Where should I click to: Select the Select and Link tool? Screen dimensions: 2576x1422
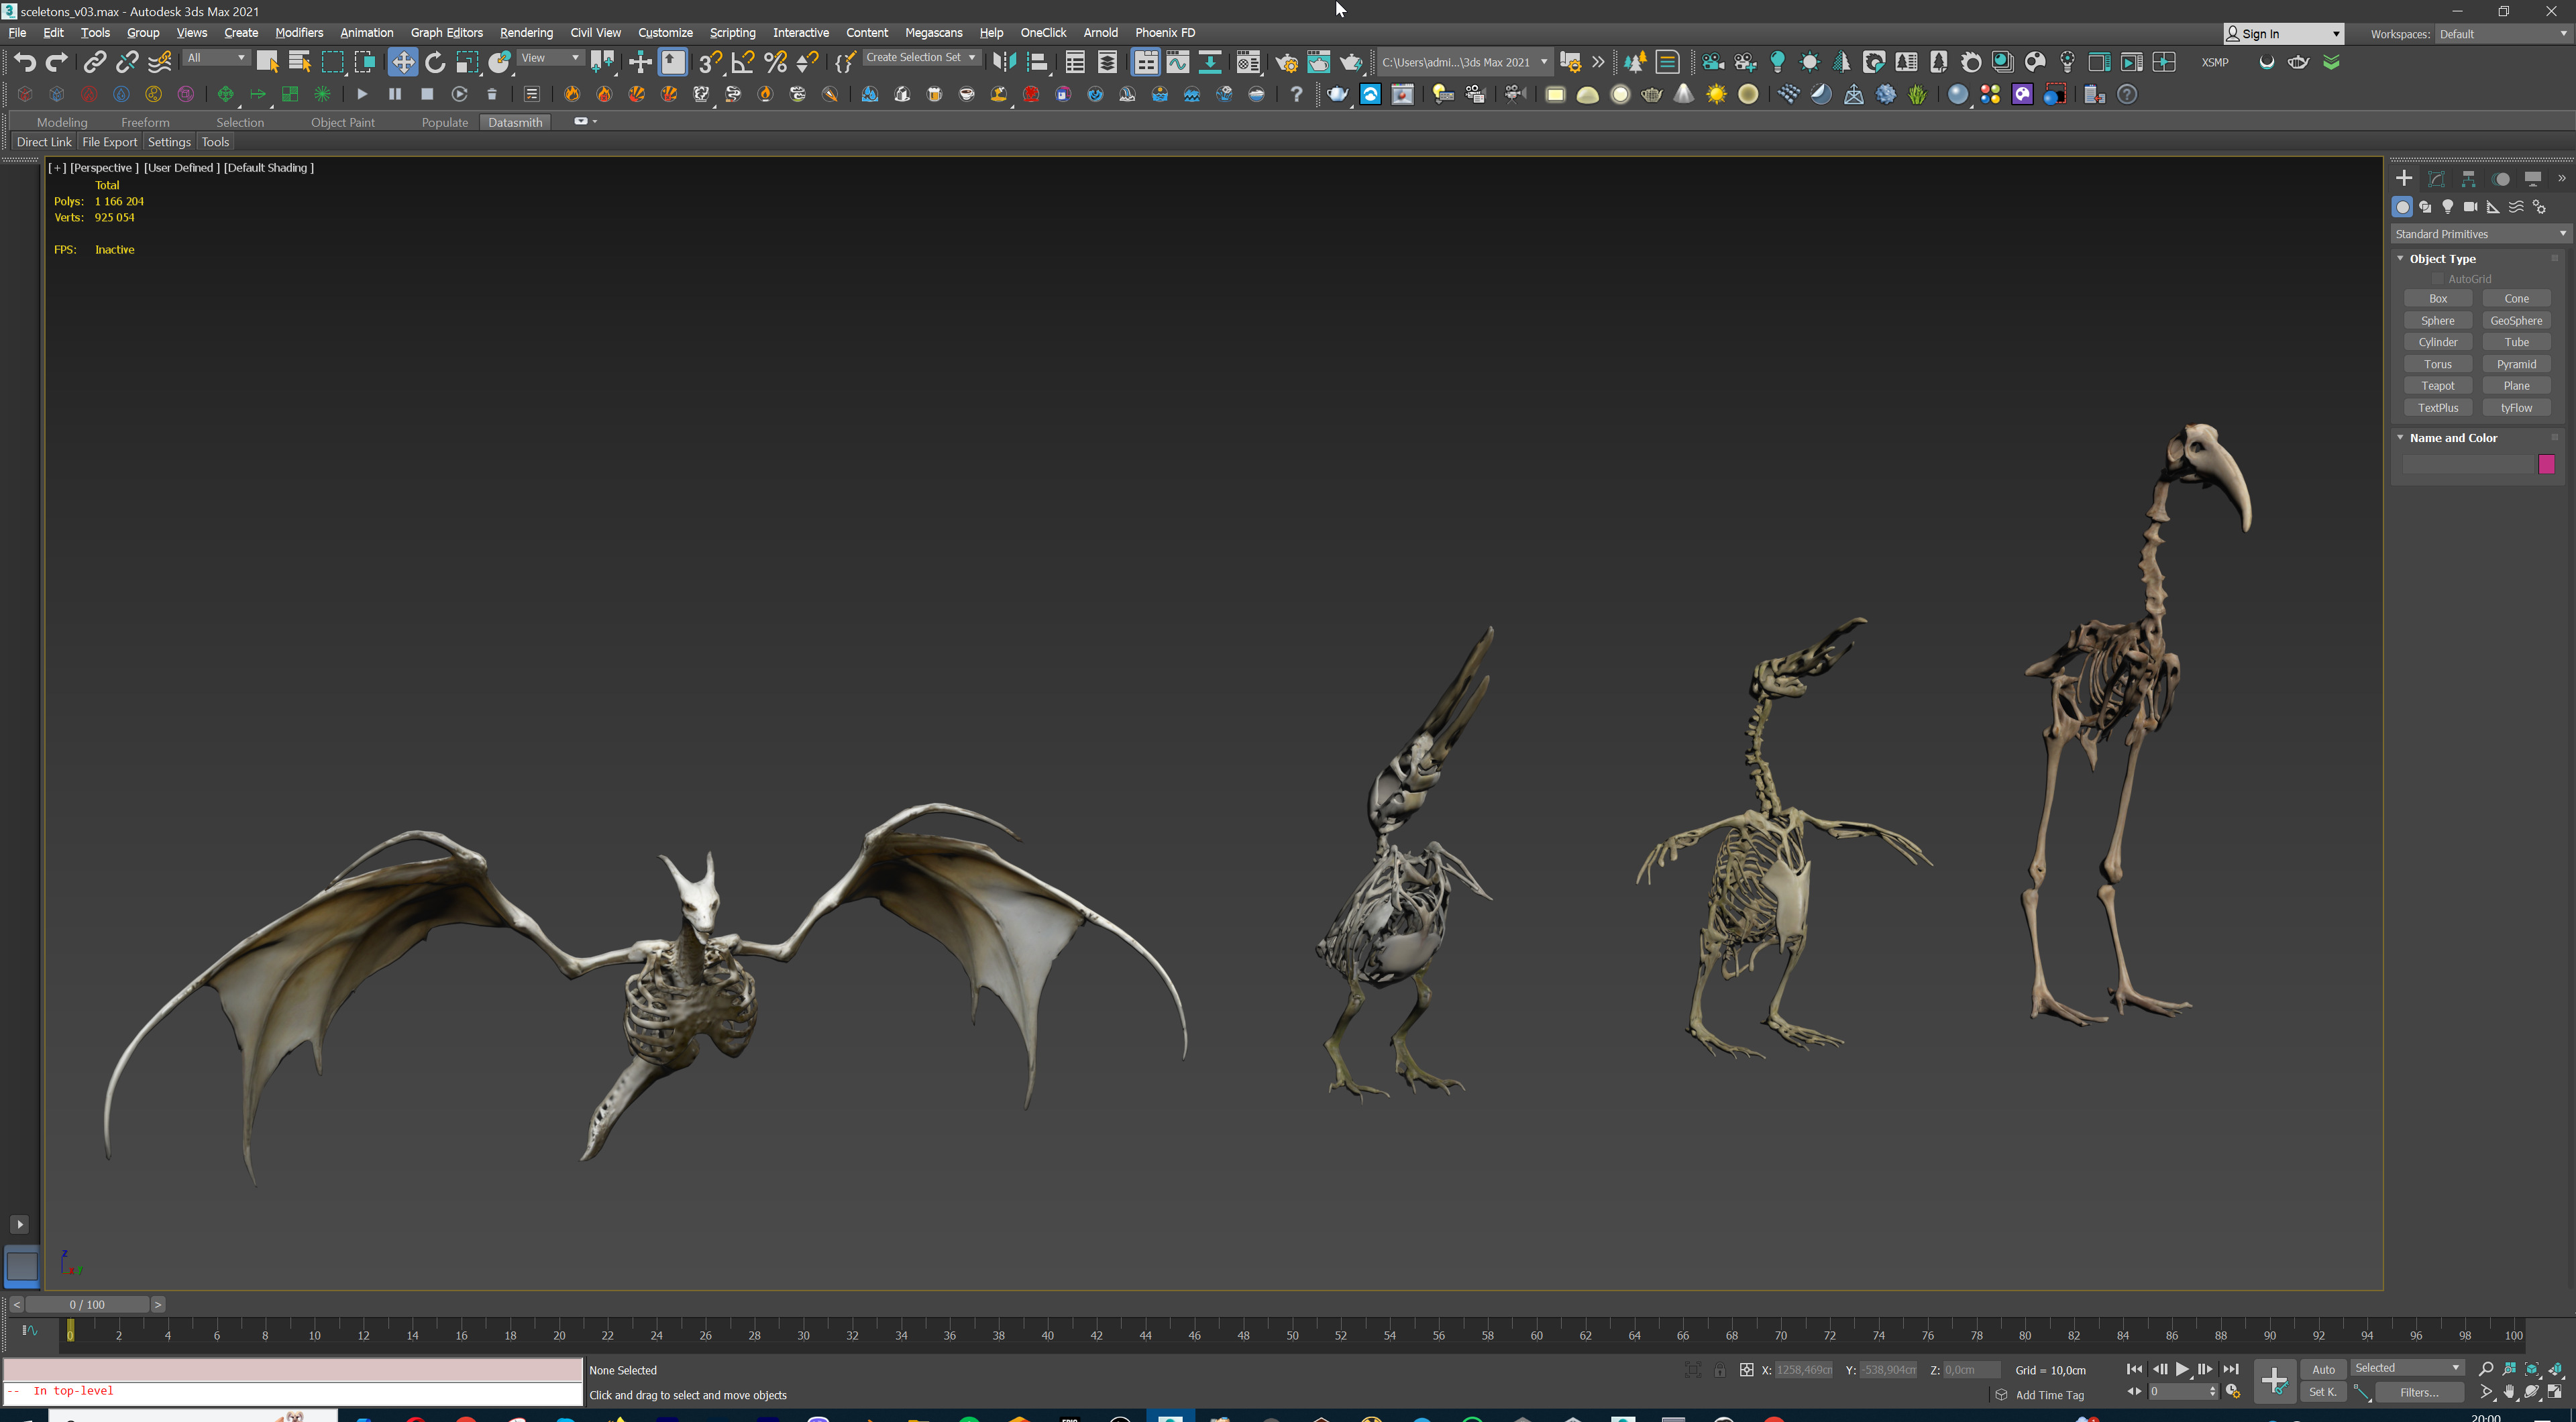point(94,62)
